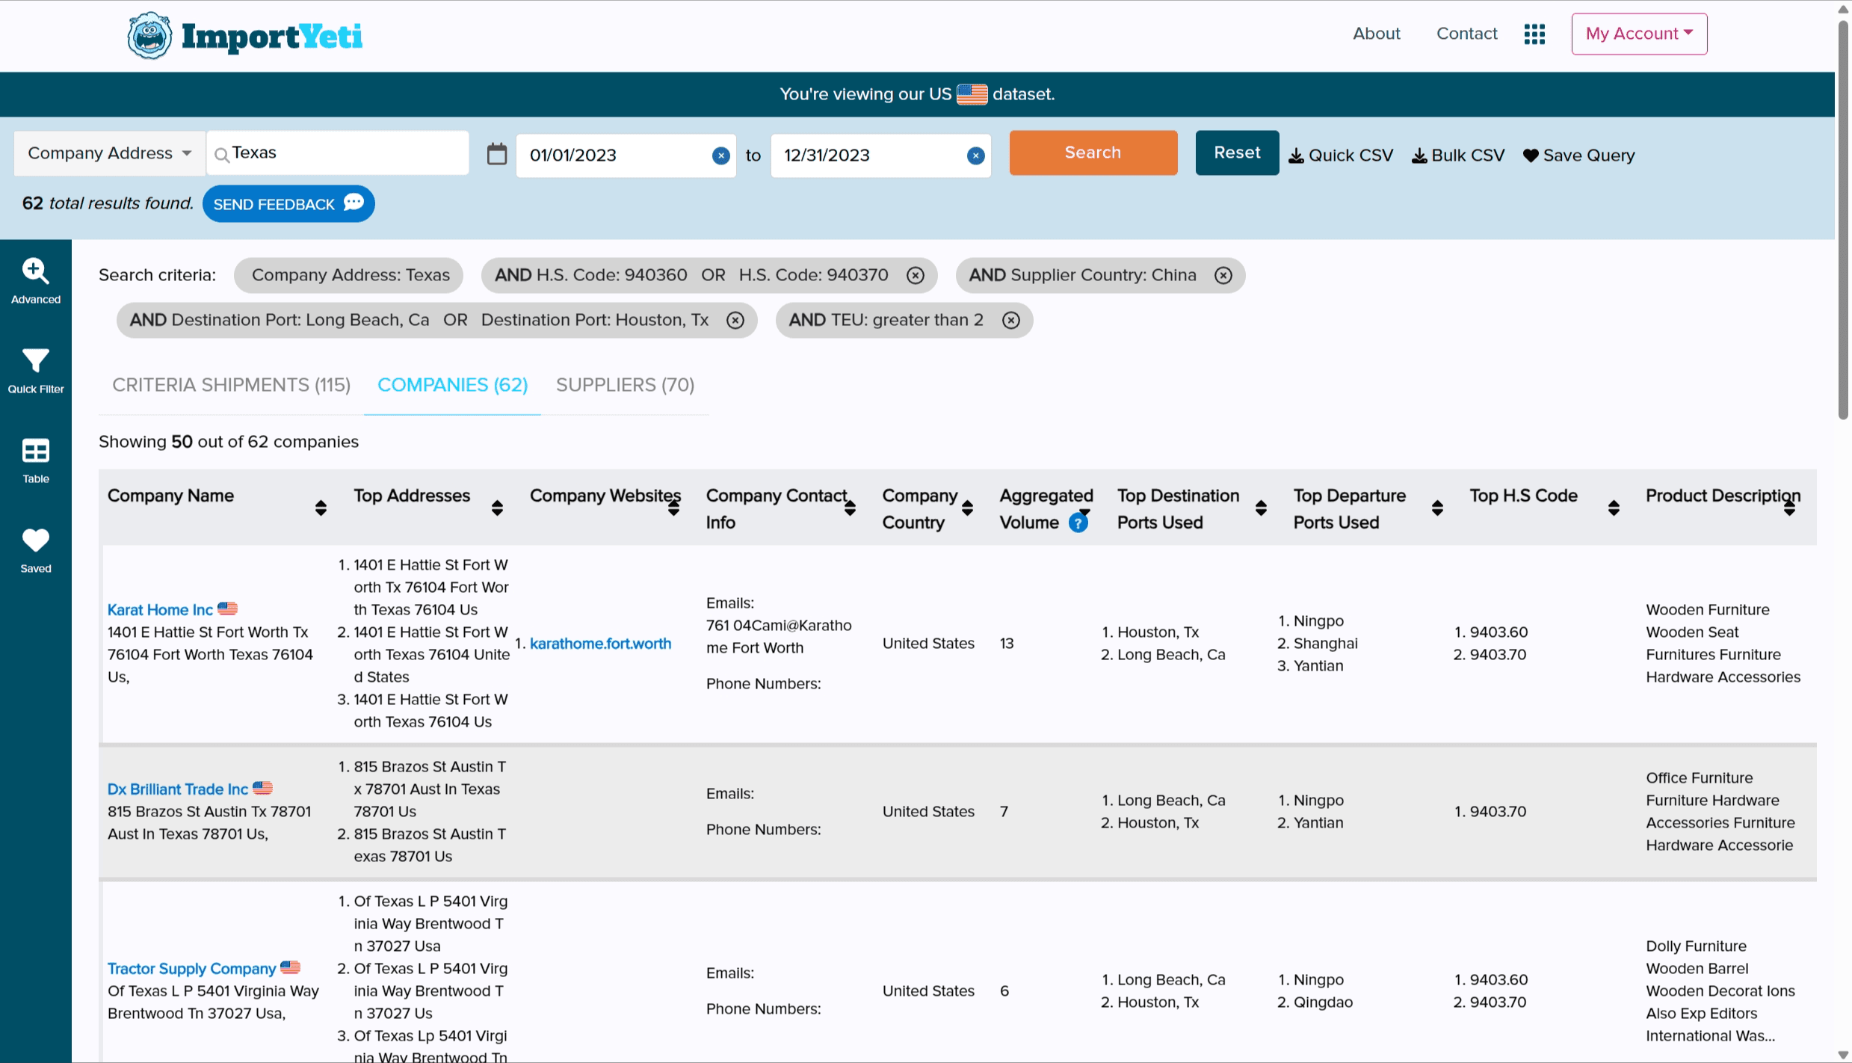
Task: Sort by Top Destination Ports Used
Action: pyautogui.click(x=1261, y=508)
